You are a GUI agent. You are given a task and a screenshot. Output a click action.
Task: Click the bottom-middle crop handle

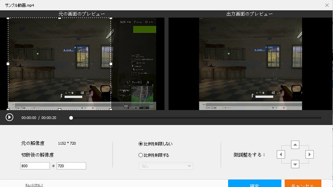tap(60, 109)
